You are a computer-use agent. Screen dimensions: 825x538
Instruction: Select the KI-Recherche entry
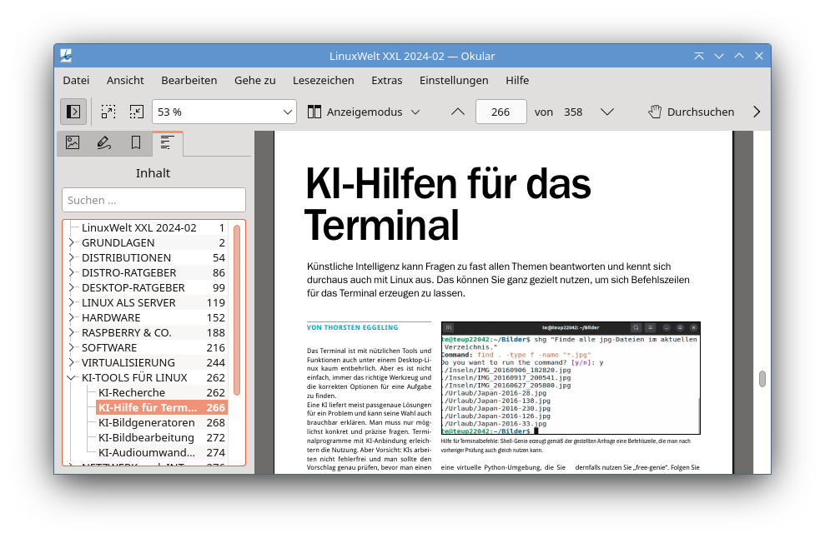point(162,393)
